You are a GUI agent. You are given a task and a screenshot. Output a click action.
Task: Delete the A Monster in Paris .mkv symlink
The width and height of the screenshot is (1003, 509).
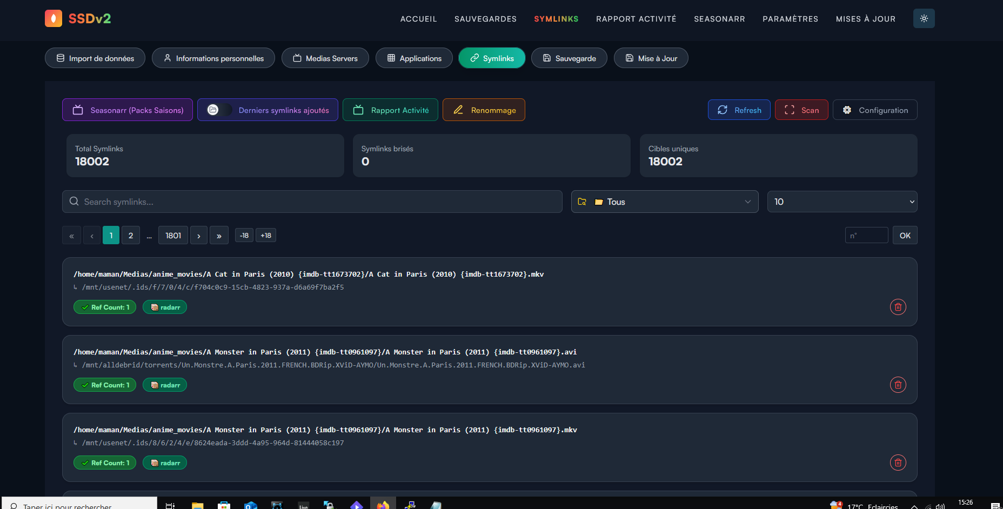click(898, 463)
